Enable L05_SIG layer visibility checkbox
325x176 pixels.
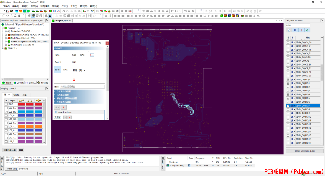pyautogui.click(x=6, y=119)
